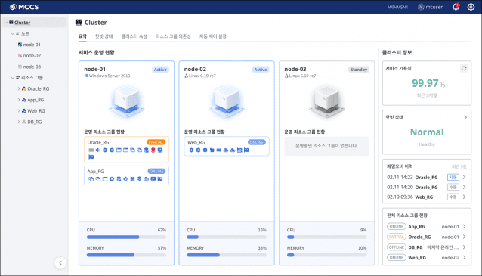This screenshot has height=276, width=482.
Task: Expand Web_RG in the sidebar tree
Action: click(x=19, y=110)
